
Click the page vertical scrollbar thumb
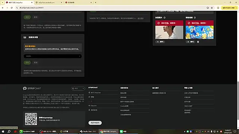[x=238, y=100]
